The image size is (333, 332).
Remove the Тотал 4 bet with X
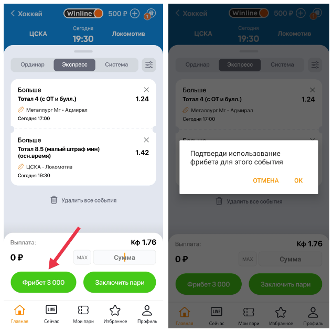[x=146, y=90]
